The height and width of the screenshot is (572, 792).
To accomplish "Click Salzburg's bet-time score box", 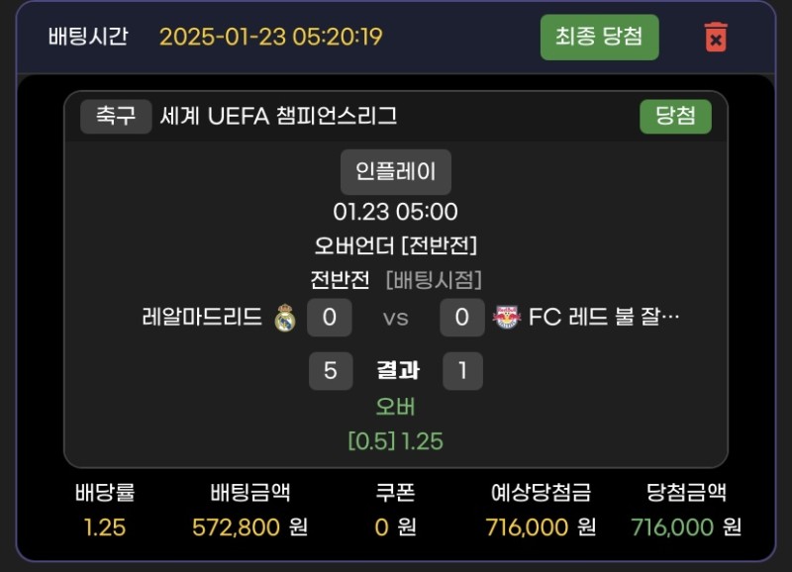I will pyautogui.click(x=462, y=318).
